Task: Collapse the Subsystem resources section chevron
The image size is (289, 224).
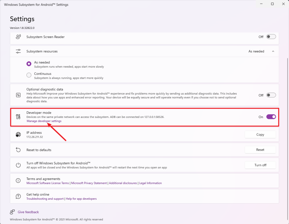Action: 273,51
